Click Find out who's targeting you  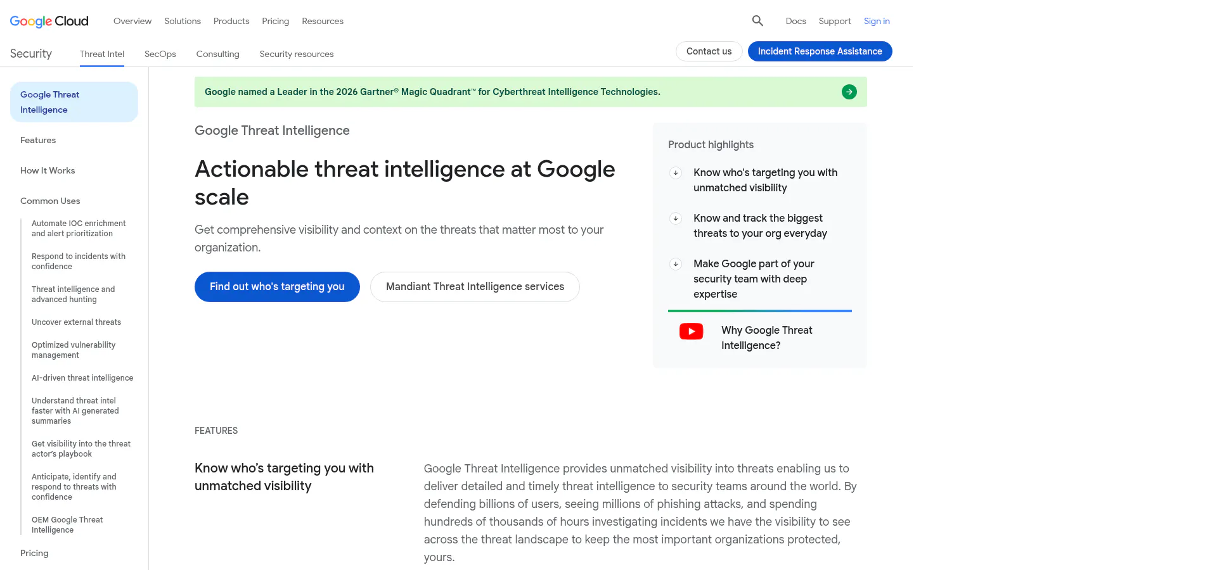pos(277,287)
